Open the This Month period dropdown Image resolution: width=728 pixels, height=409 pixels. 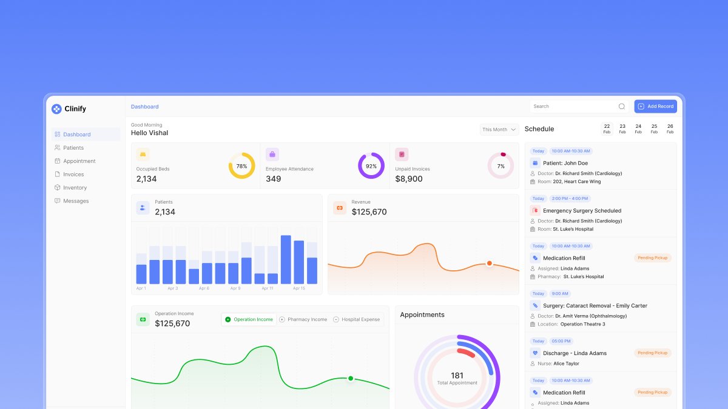pyautogui.click(x=499, y=130)
